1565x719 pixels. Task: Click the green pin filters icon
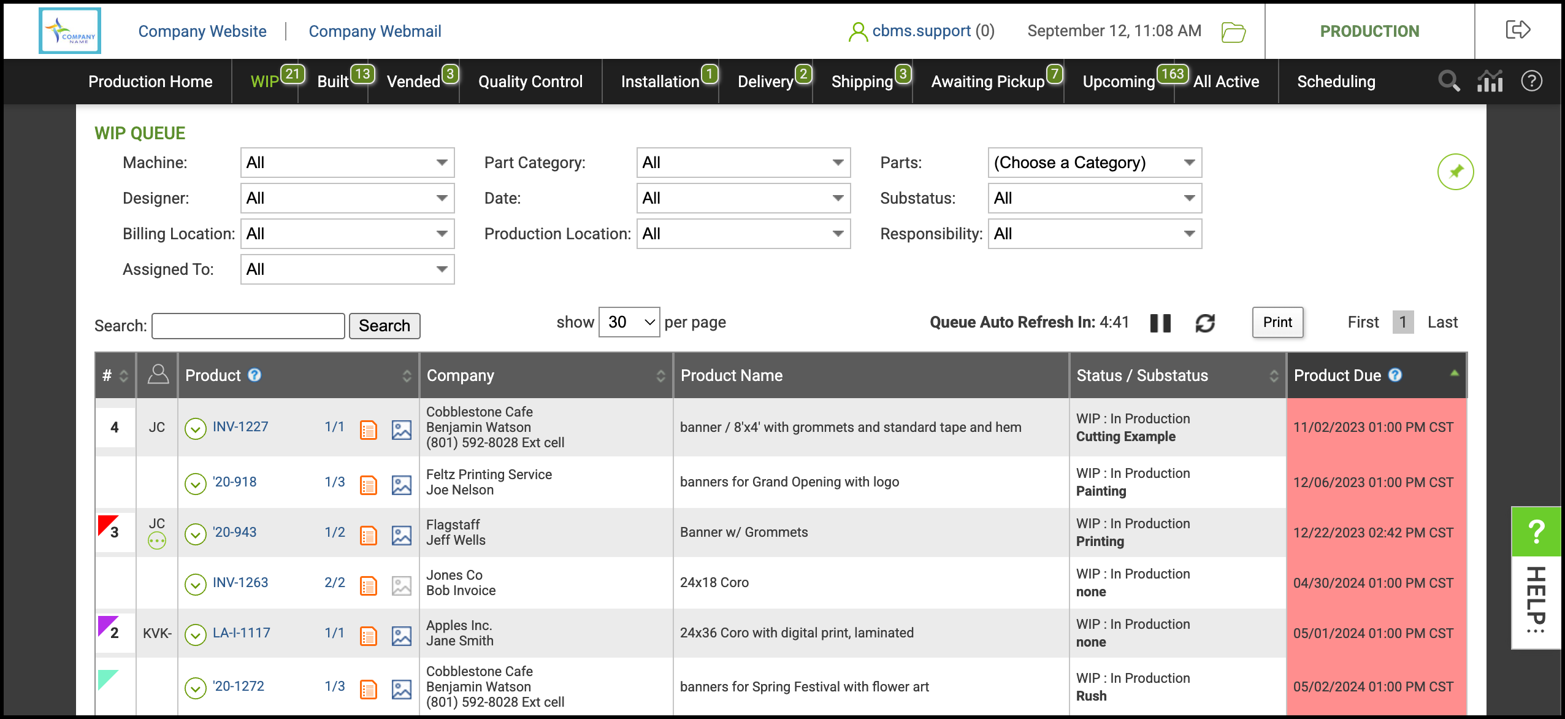[1455, 172]
